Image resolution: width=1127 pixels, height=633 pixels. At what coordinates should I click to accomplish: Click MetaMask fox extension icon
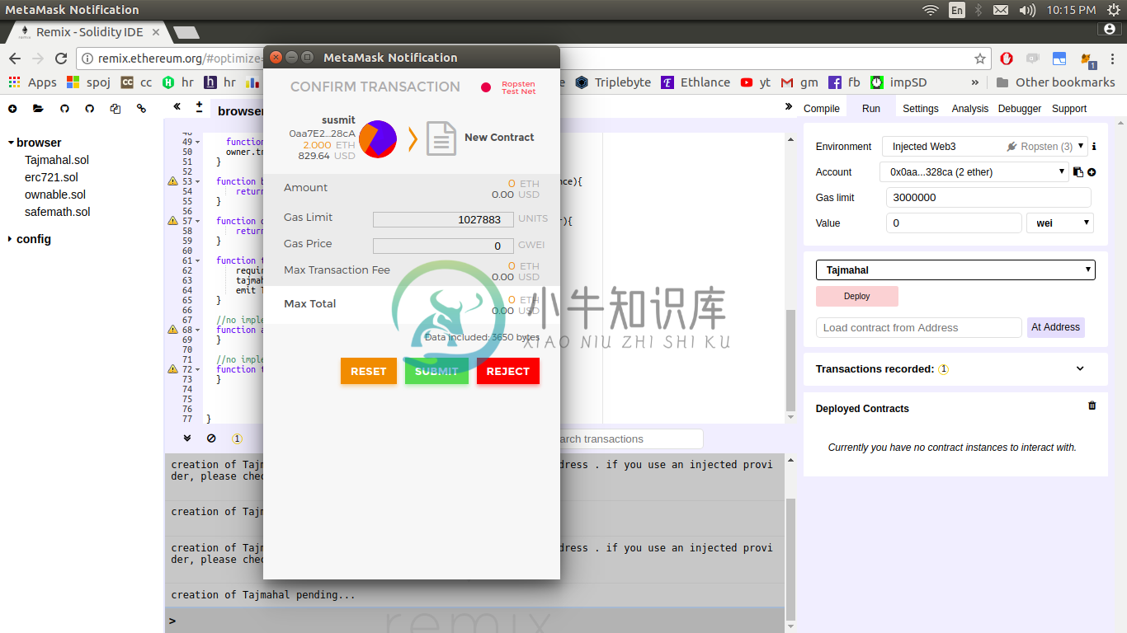pyautogui.click(x=1087, y=59)
